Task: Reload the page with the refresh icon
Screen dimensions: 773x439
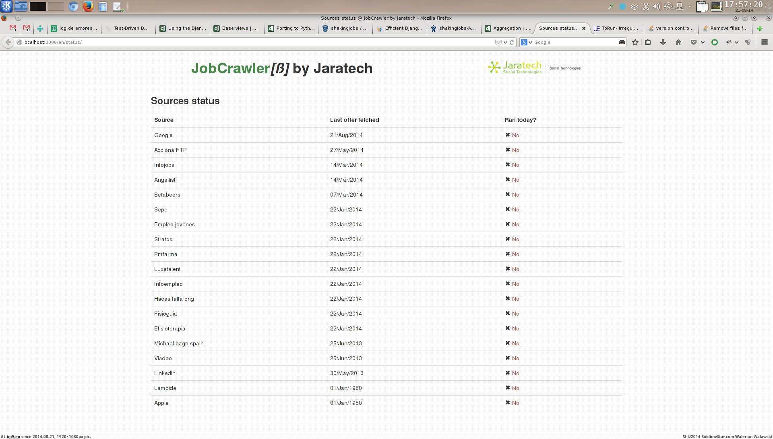Action: click(x=512, y=42)
